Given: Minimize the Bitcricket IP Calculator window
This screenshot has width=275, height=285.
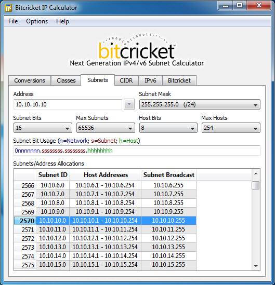Looking at the screenshot, I should coord(226,6).
